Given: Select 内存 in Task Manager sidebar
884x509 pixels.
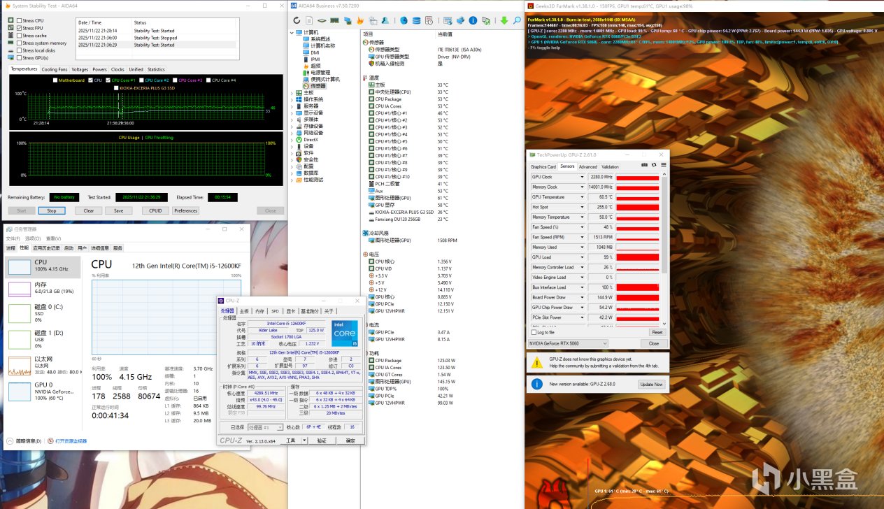Looking at the screenshot, I should pyautogui.click(x=42, y=288).
